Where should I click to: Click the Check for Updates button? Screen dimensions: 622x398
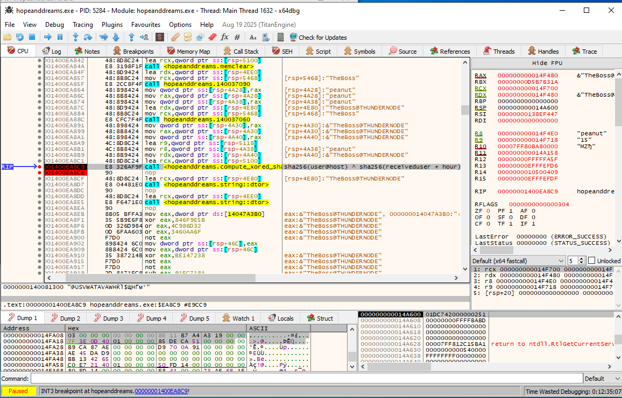click(x=318, y=37)
